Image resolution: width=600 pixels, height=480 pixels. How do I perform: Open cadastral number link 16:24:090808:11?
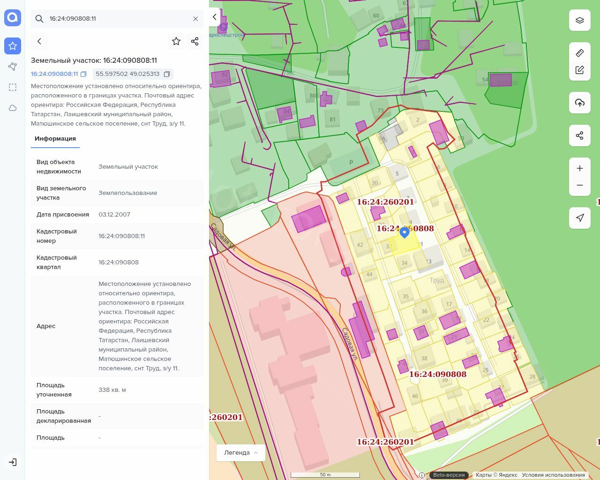pyautogui.click(x=54, y=74)
